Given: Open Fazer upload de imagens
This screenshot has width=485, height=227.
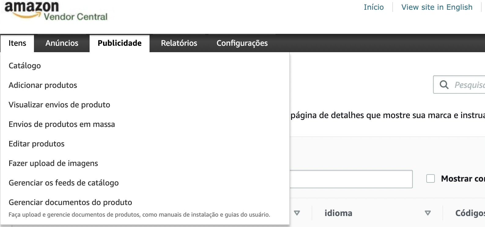Looking at the screenshot, I should [x=53, y=163].
